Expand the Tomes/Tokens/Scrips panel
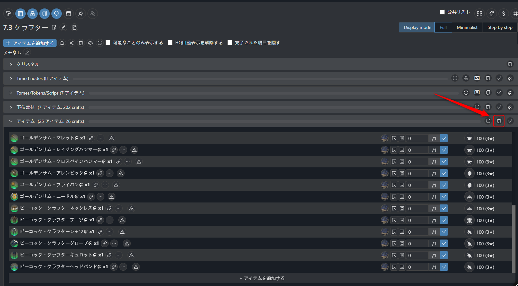 pos(11,93)
